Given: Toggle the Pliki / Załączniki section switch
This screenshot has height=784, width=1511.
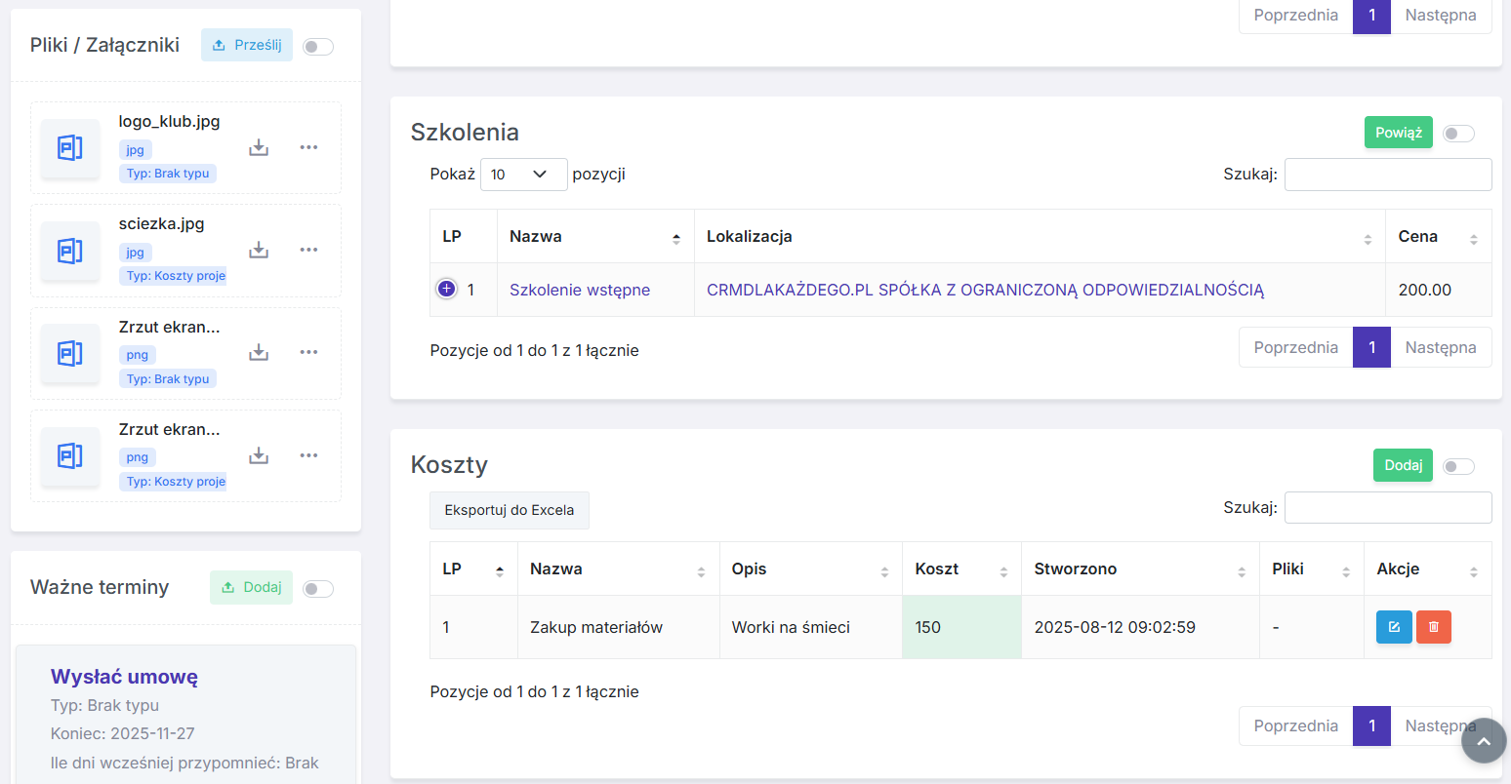Looking at the screenshot, I should coord(318,47).
